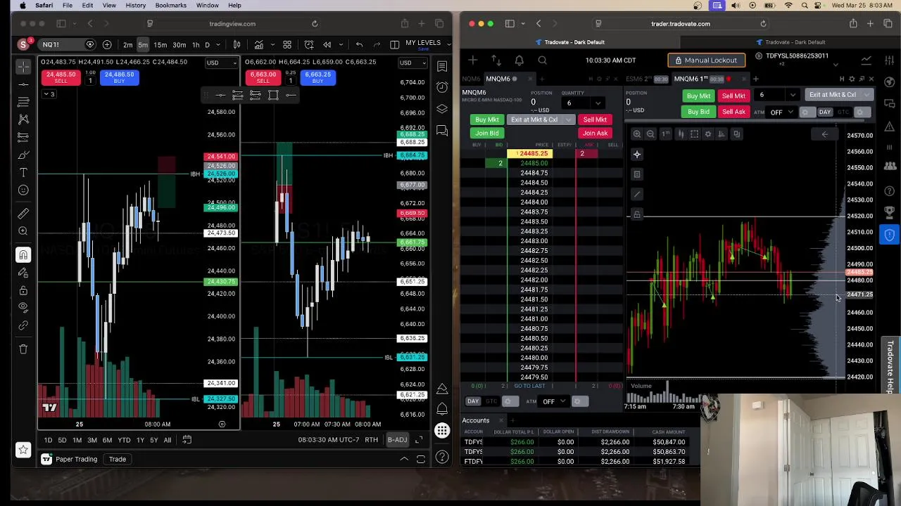Toggle lock all drawings
This screenshot has height=506, width=901.
23,290
